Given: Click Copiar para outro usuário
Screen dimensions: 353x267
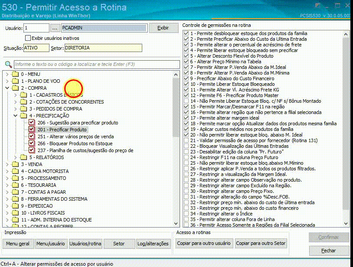Looking at the screenshot, I should (x=204, y=244).
